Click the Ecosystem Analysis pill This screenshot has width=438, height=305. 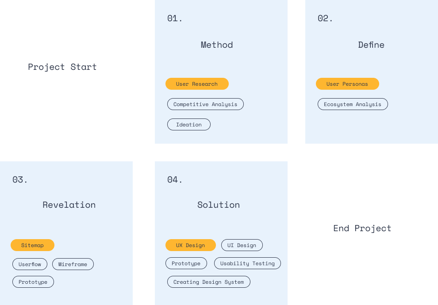pos(353,104)
